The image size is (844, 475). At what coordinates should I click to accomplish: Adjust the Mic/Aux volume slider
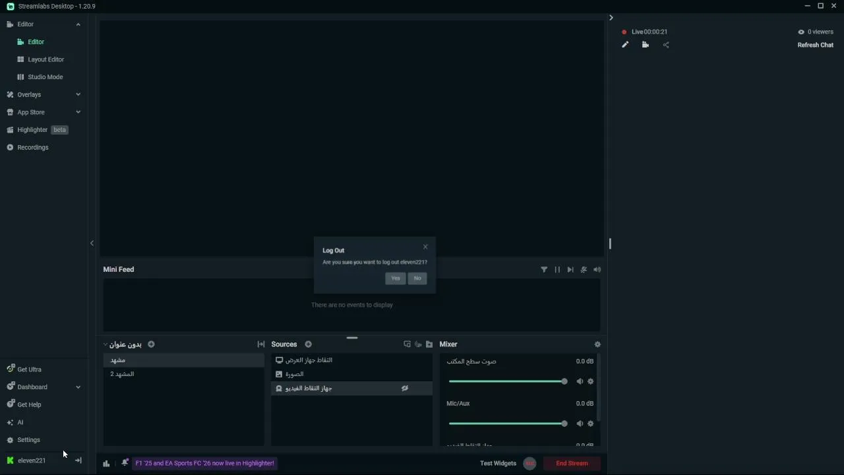point(508,424)
